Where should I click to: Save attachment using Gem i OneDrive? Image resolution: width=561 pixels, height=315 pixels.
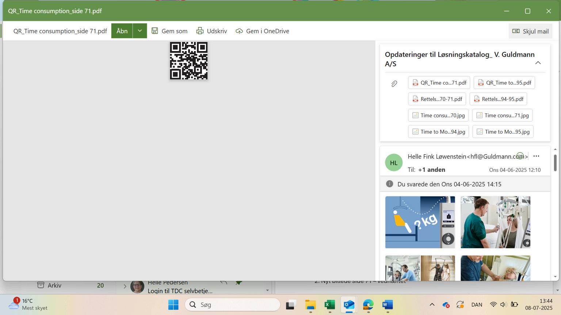tap(262, 31)
